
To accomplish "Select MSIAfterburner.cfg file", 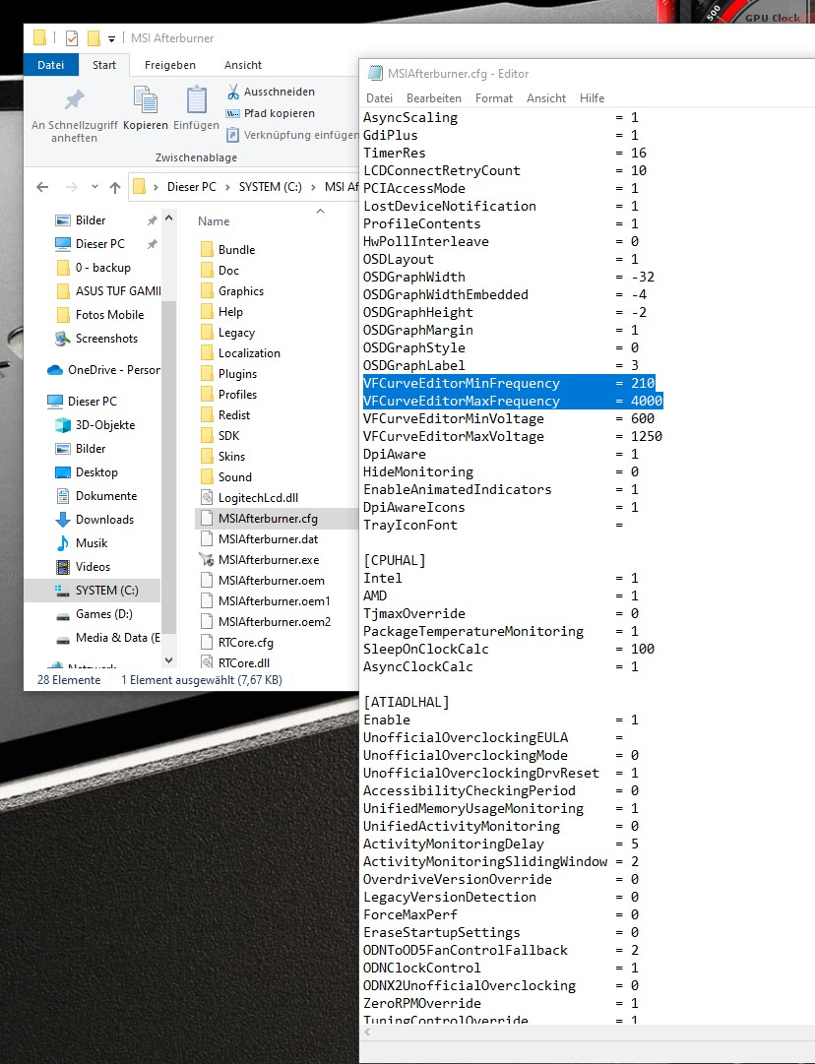I will click(268, 519).
